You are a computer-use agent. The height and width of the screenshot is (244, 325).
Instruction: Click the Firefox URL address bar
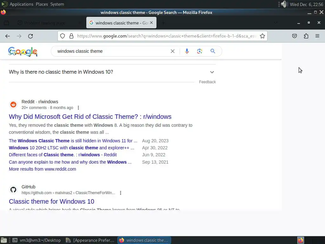coord(167,36)
